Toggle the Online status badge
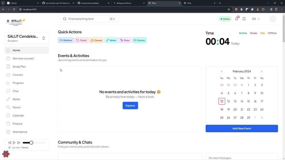Image resolution: width=285 pixels, height=160 pixels. [225, 19]
